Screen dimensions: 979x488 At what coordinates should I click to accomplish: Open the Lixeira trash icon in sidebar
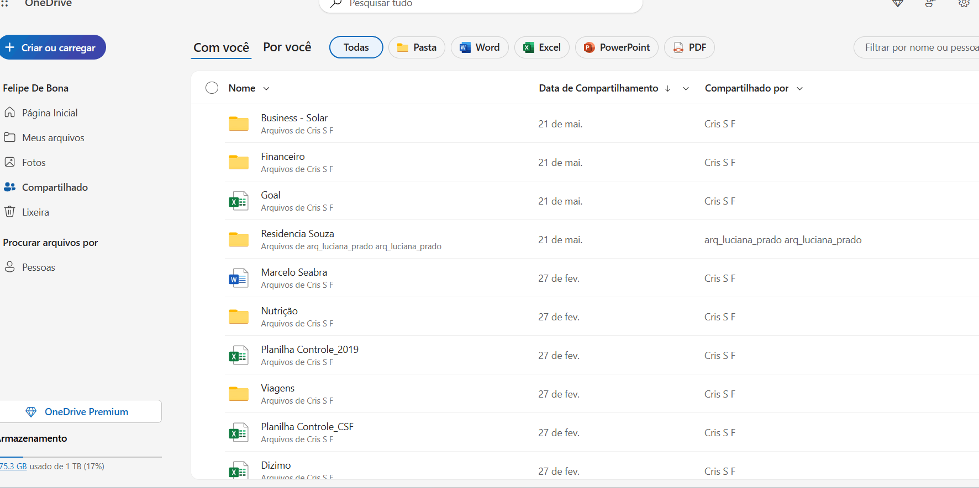click(9, 212)
